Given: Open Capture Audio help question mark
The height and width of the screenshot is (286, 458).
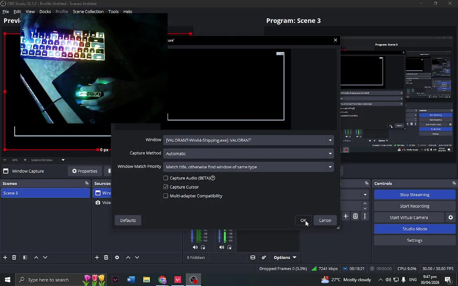Looking at the screenshot, I should pyautogui.click(x=213, y=178).
